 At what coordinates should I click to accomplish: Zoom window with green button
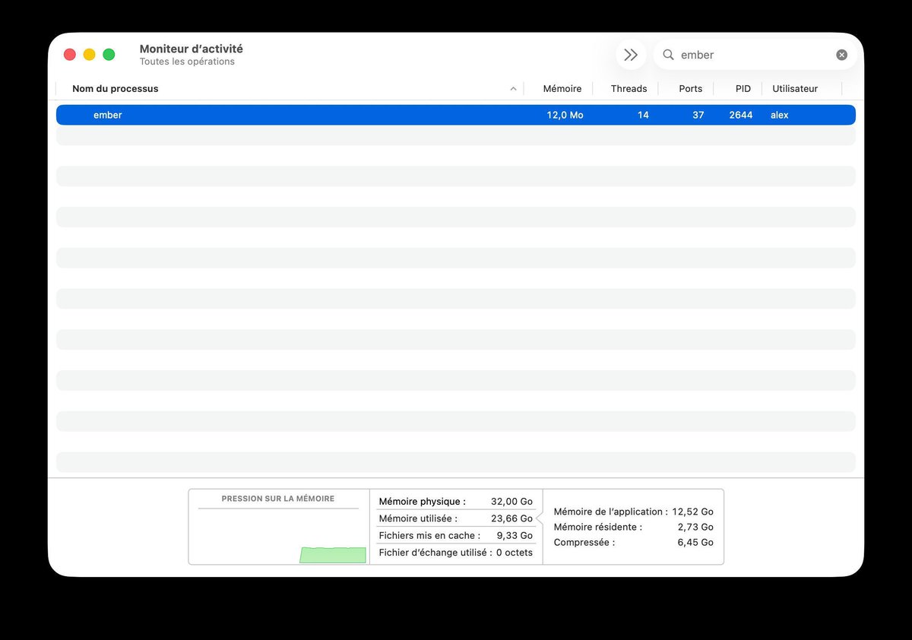109,55
